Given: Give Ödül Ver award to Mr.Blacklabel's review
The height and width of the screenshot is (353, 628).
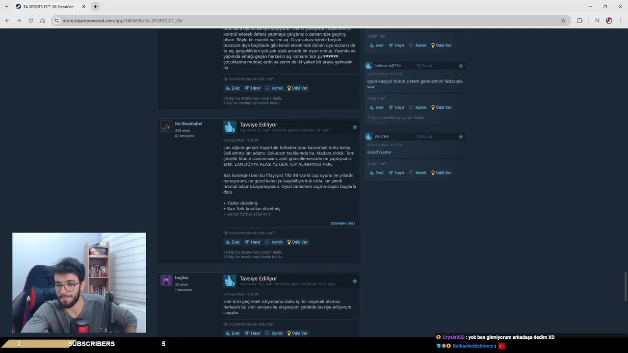Looking at the screenshot, I should click(x=297, y=242).
